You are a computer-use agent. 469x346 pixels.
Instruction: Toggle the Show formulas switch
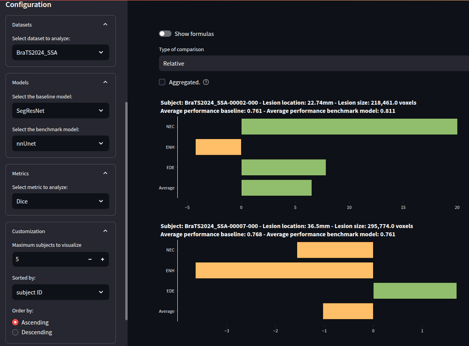pos(165,34)
